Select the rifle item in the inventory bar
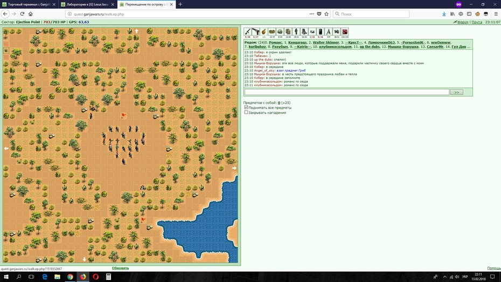 (x=247, y=32)
